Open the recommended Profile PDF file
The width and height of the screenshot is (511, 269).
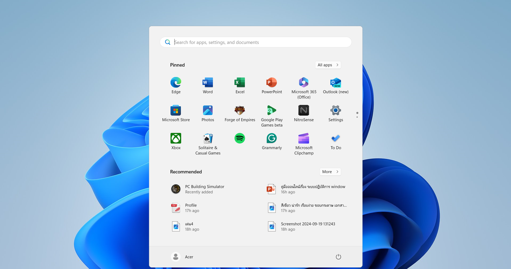point(191,208)
